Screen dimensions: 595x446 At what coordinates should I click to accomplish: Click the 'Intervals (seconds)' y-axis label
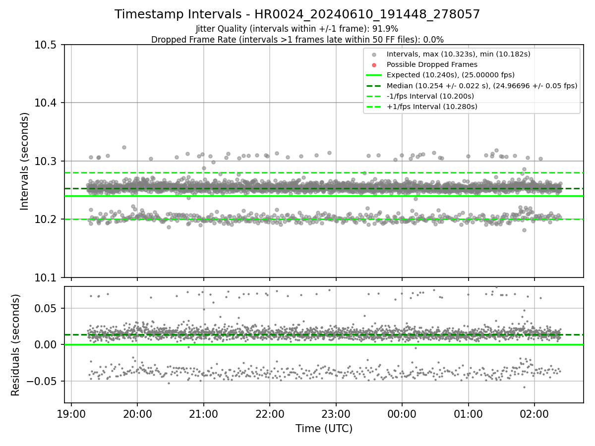pos(25,161)
